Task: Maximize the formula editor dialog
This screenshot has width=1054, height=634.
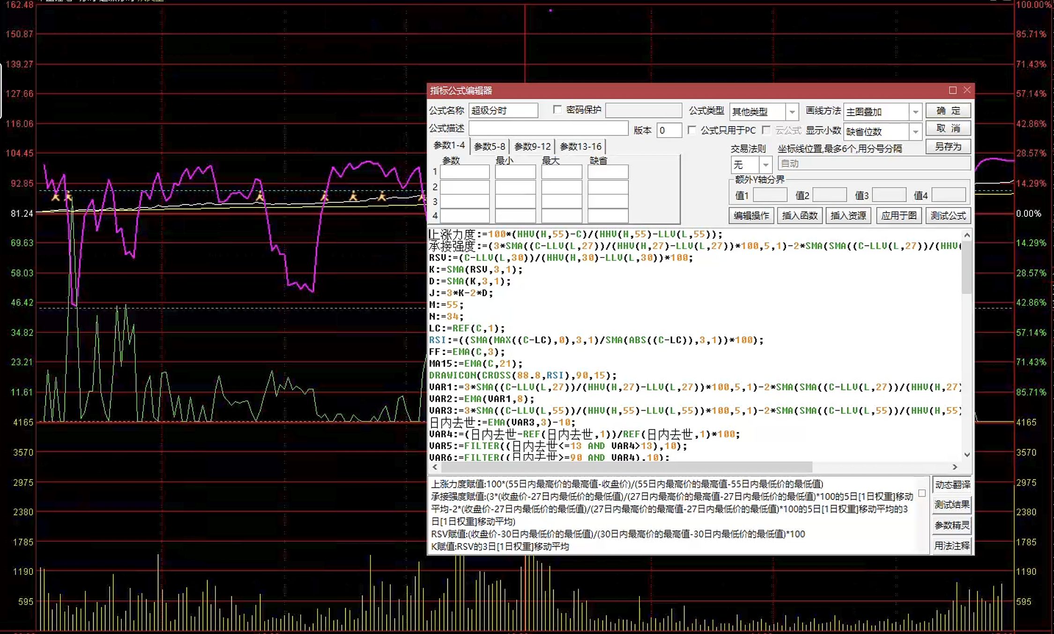Action: (952, 90)
